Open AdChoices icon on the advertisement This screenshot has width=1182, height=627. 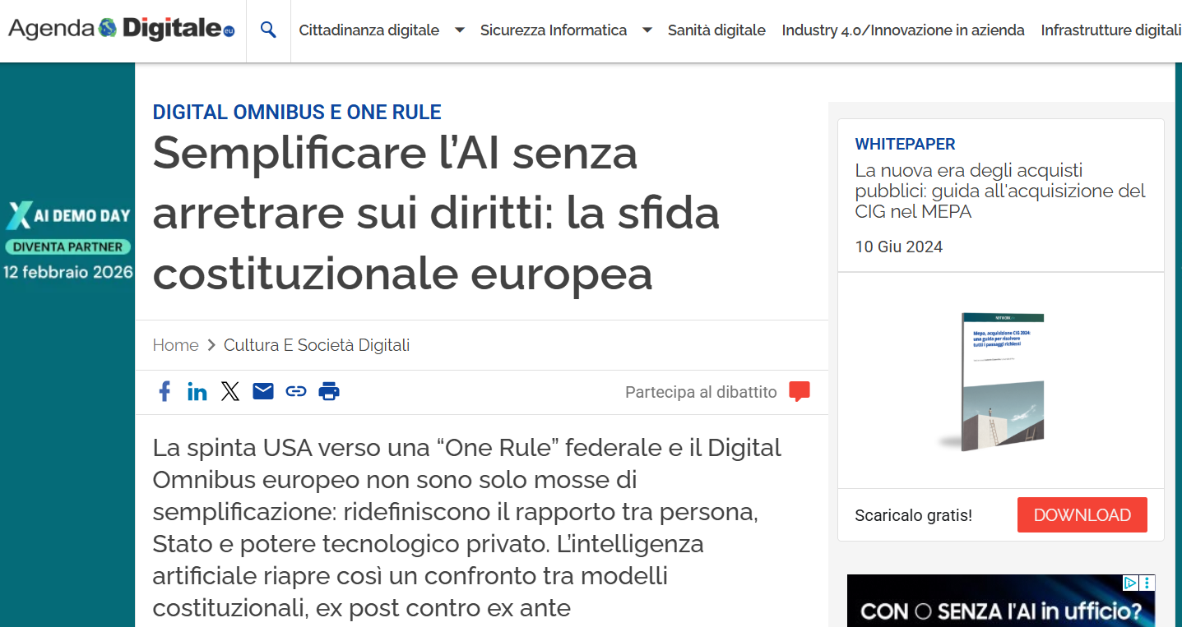tap(1131, 583)
